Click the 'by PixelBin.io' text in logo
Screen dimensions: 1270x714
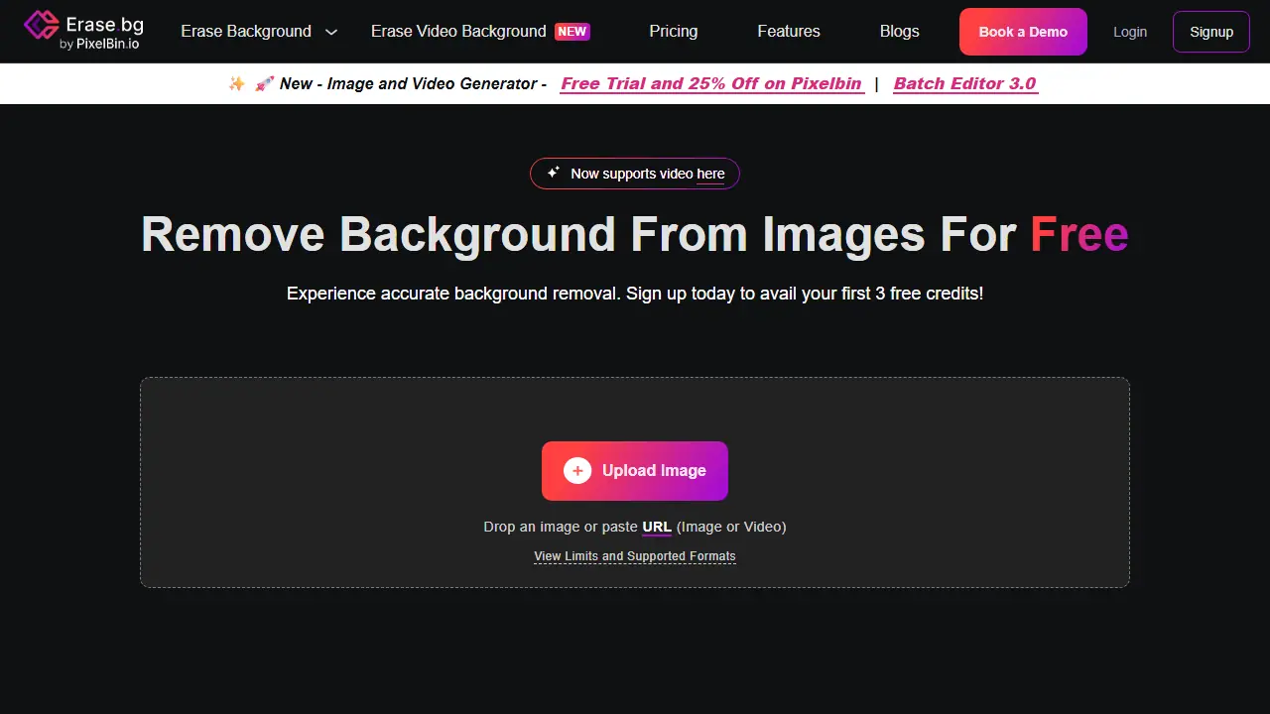[x=99, y=45]
